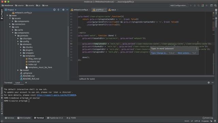218x123 pixels.
Task: Collapse the templates folder
Action: [x=21, y=56]
